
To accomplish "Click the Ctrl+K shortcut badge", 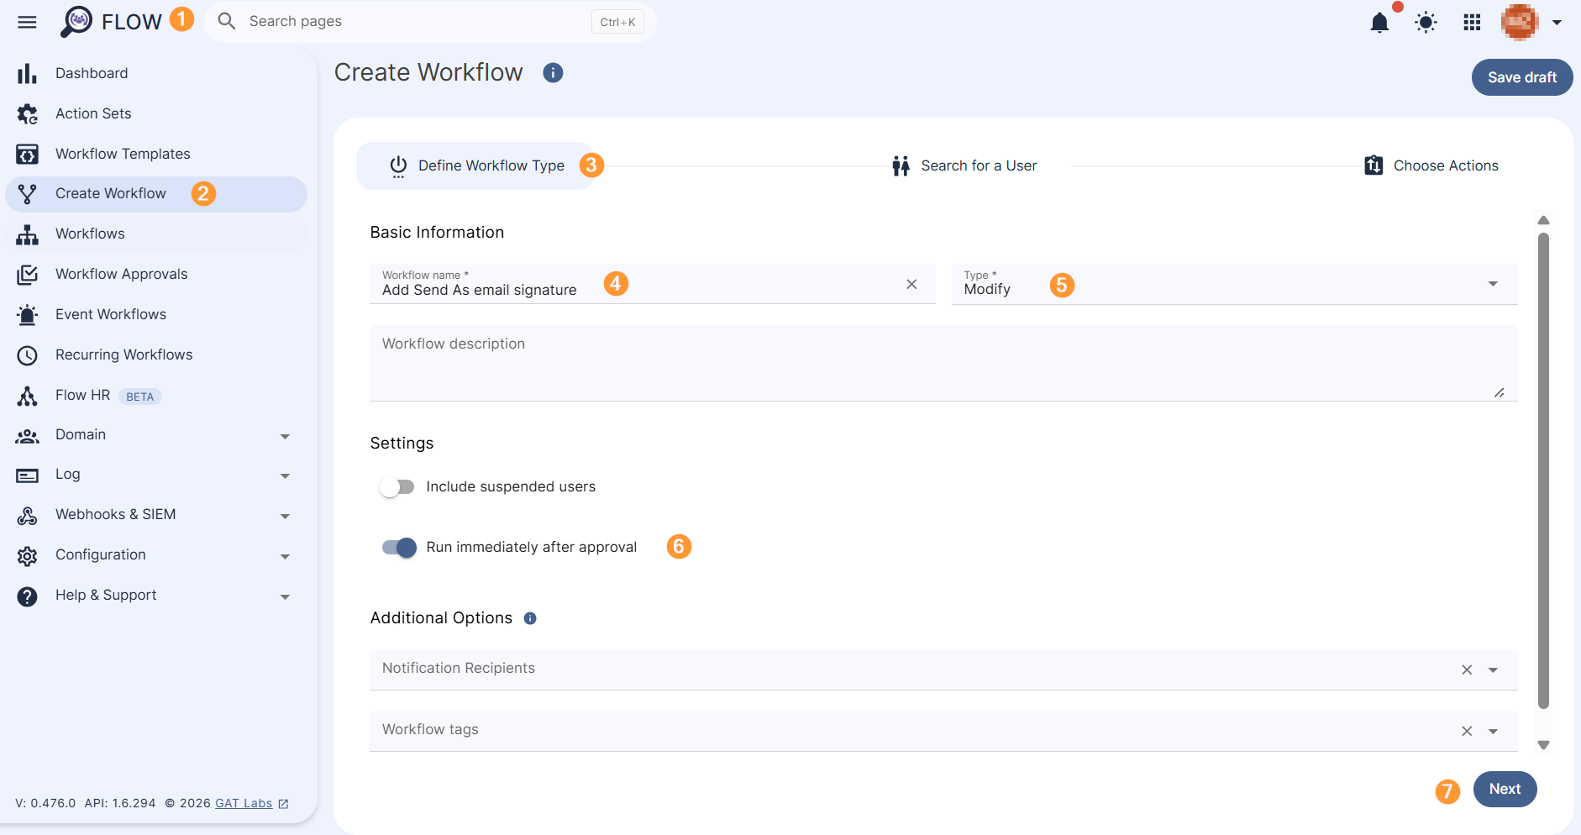I will pyautogui.click(x=617, y=22).
